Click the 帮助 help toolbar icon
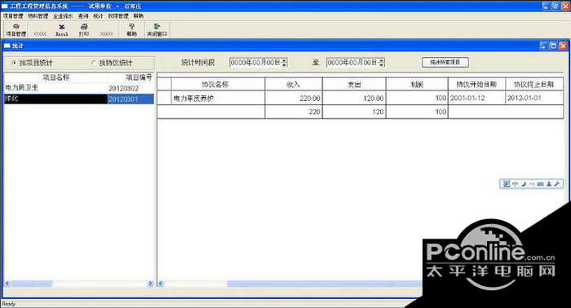The image size is (571, 308). [x=131, y=30]
